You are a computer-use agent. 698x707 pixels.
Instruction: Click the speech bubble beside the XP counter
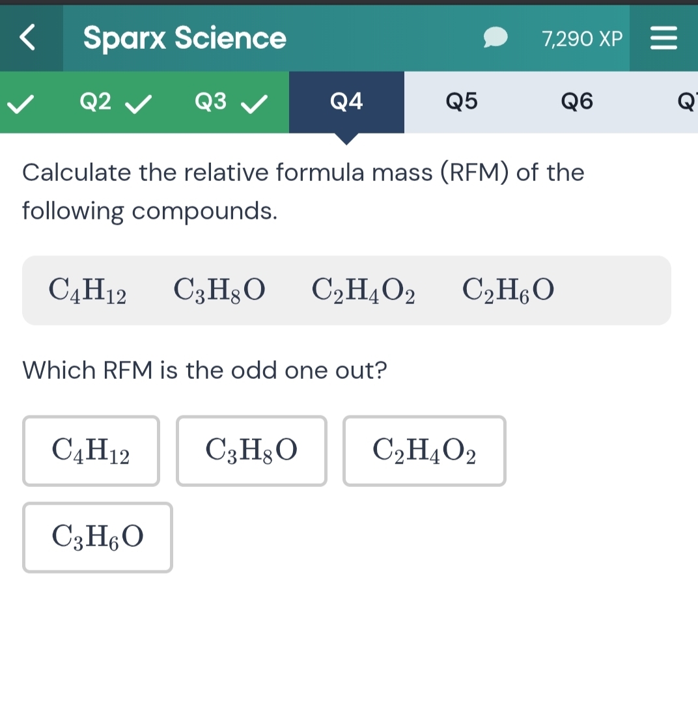(x=496, y=38)
